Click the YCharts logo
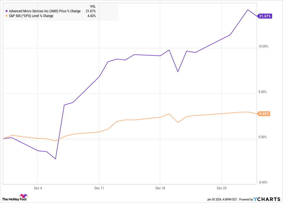The height and width of the screenshot is (203, 283). pyautogui.click(x=267, y=199)
